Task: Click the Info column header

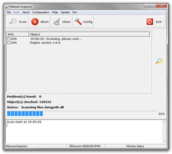Action: point(17,34)
